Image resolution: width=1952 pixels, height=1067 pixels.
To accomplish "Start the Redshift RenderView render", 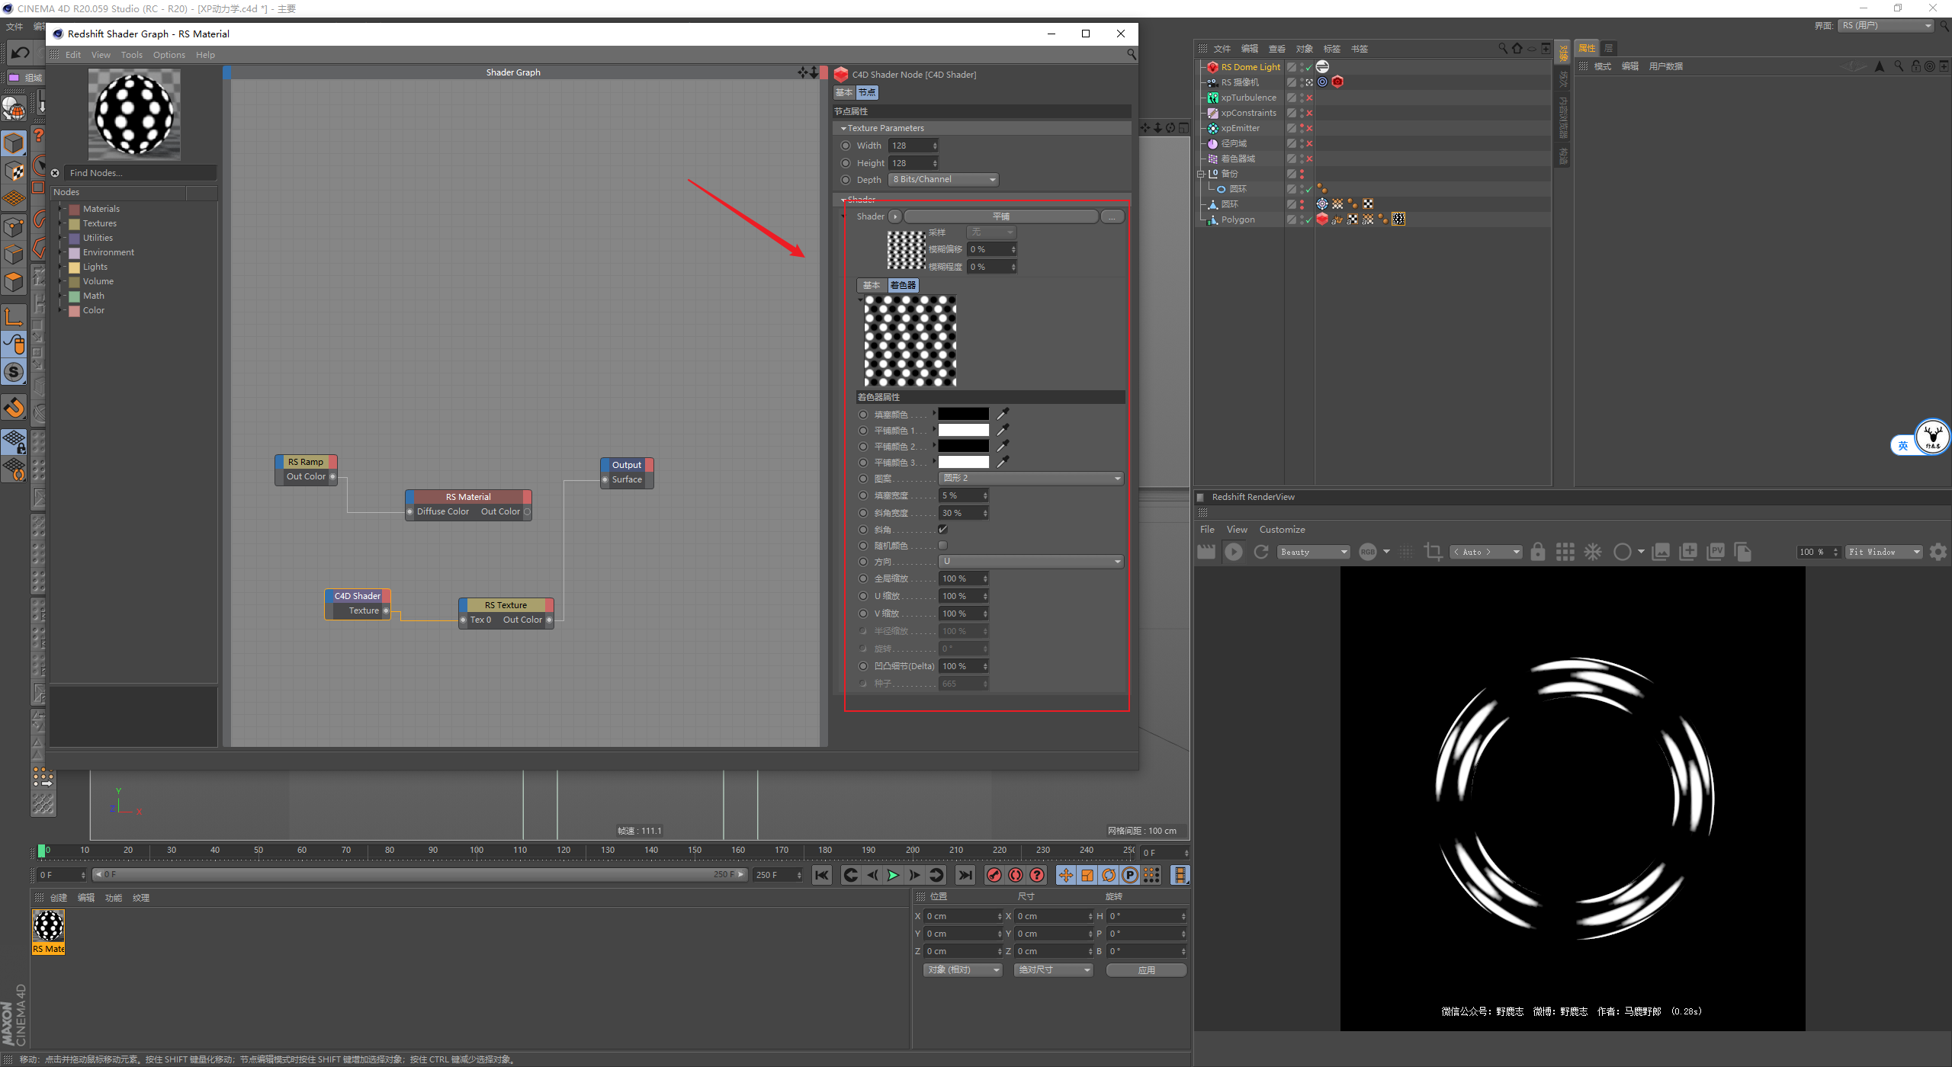I will click(1233, 552).
